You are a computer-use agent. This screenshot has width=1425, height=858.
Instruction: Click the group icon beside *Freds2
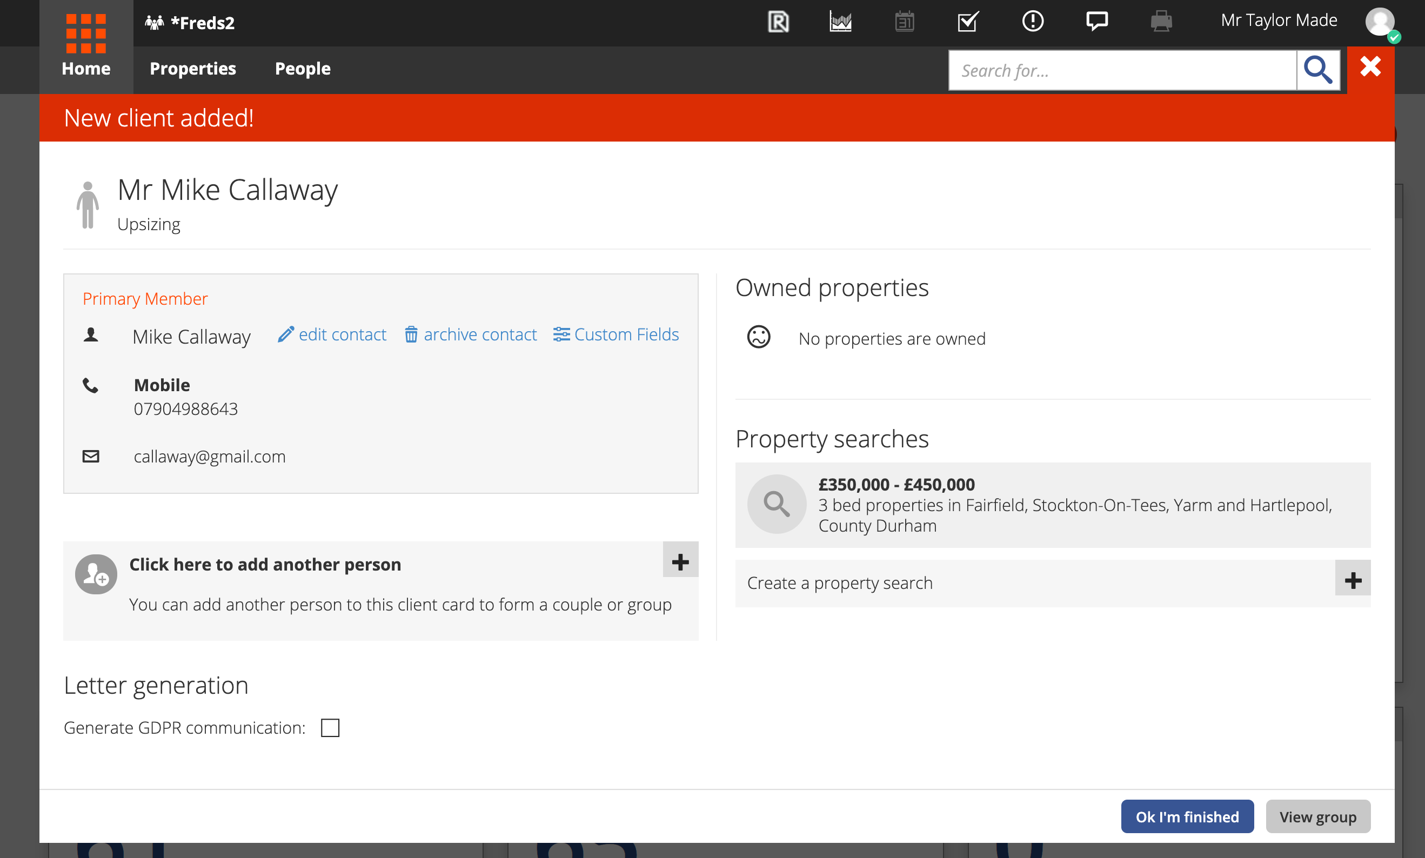pyautogui.click(x=155, y=23)
